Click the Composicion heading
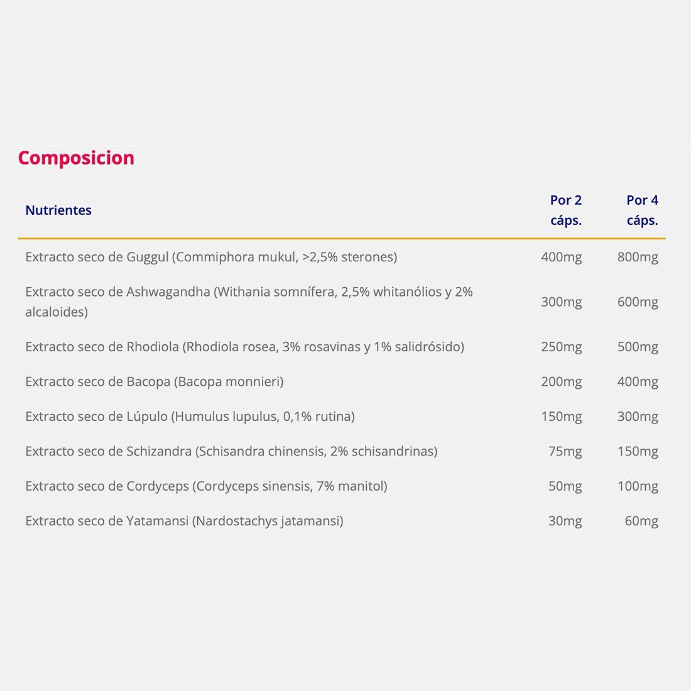Screen dimensions: 691x691 pos(76,158)
